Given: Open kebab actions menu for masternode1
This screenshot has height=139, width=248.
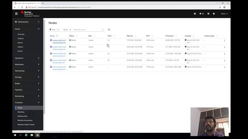Looking at the screenshot, I should 225,41.
